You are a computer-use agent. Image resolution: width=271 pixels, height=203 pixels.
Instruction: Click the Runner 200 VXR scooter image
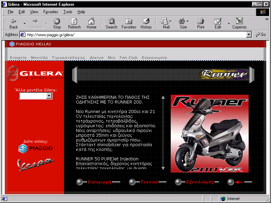pyautogui.click(x=210, y=134)
